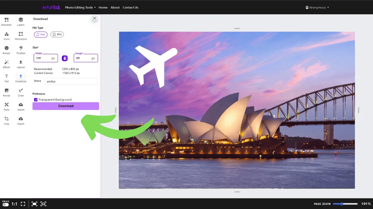Select the Effects tool
This screenshot has width=373, height=209.
(6, 64)
